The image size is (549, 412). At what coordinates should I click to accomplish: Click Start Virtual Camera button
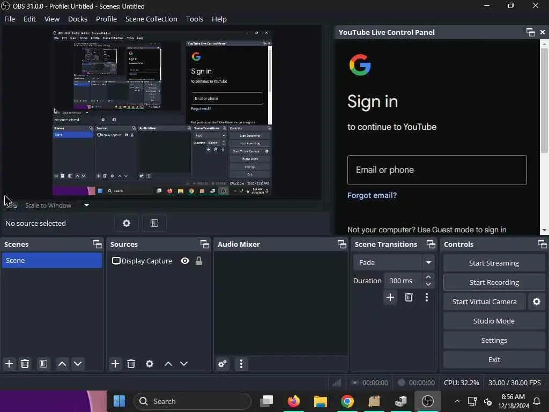[484, 301]
